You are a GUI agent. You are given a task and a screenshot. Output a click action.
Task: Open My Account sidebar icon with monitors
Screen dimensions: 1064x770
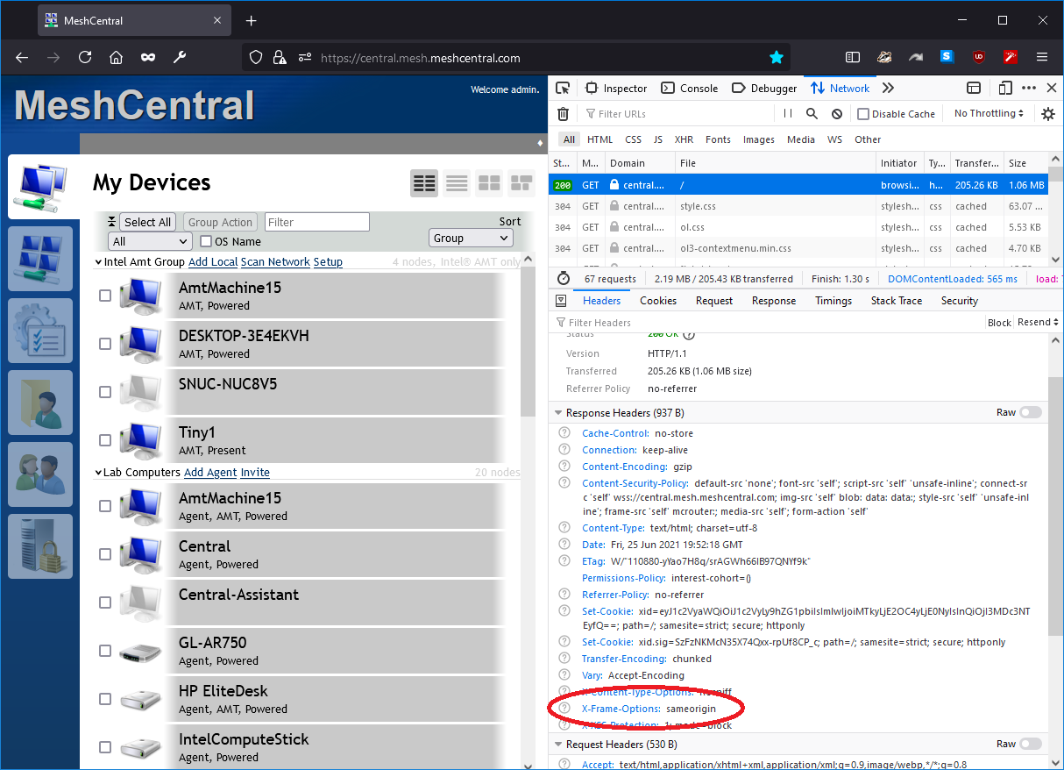40,259
